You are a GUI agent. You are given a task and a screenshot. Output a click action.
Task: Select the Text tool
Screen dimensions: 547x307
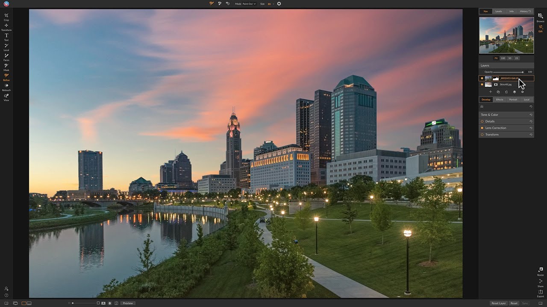(x=6, y=37)
